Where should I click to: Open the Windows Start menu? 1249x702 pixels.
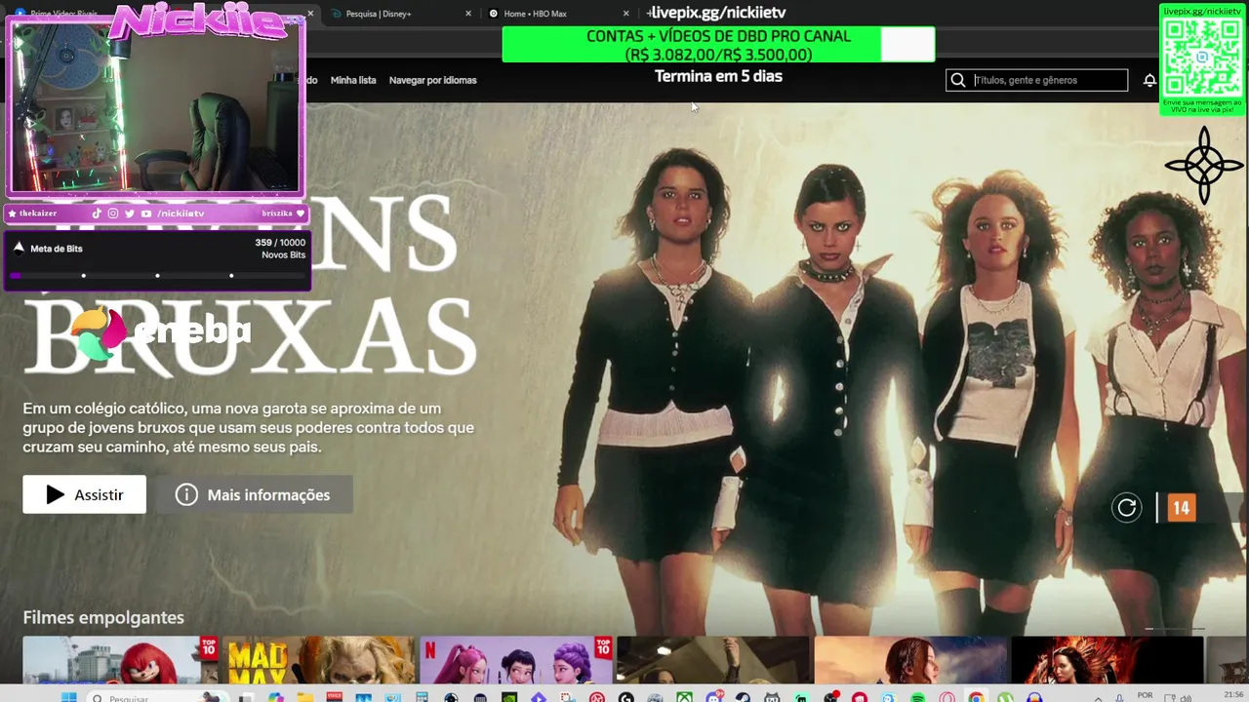click(x=69, y=697)
